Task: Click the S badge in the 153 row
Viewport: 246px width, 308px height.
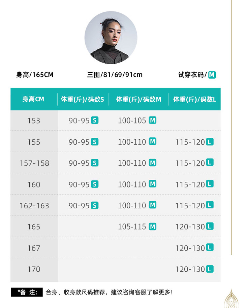Action: coord(95,120)
